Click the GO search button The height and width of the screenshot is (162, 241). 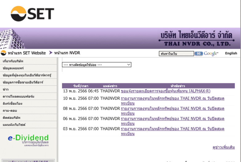pos(198,53)
